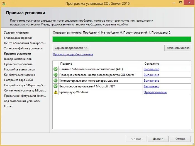
Task: Collapse details with Скрыть подробности button
Action: click(x=71, y=48)
